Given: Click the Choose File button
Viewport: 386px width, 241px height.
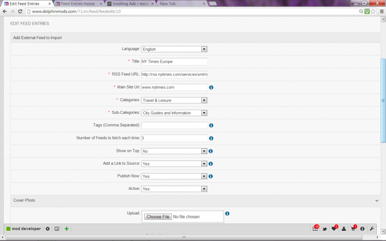Looking at the screenshot, I should 158,216.
